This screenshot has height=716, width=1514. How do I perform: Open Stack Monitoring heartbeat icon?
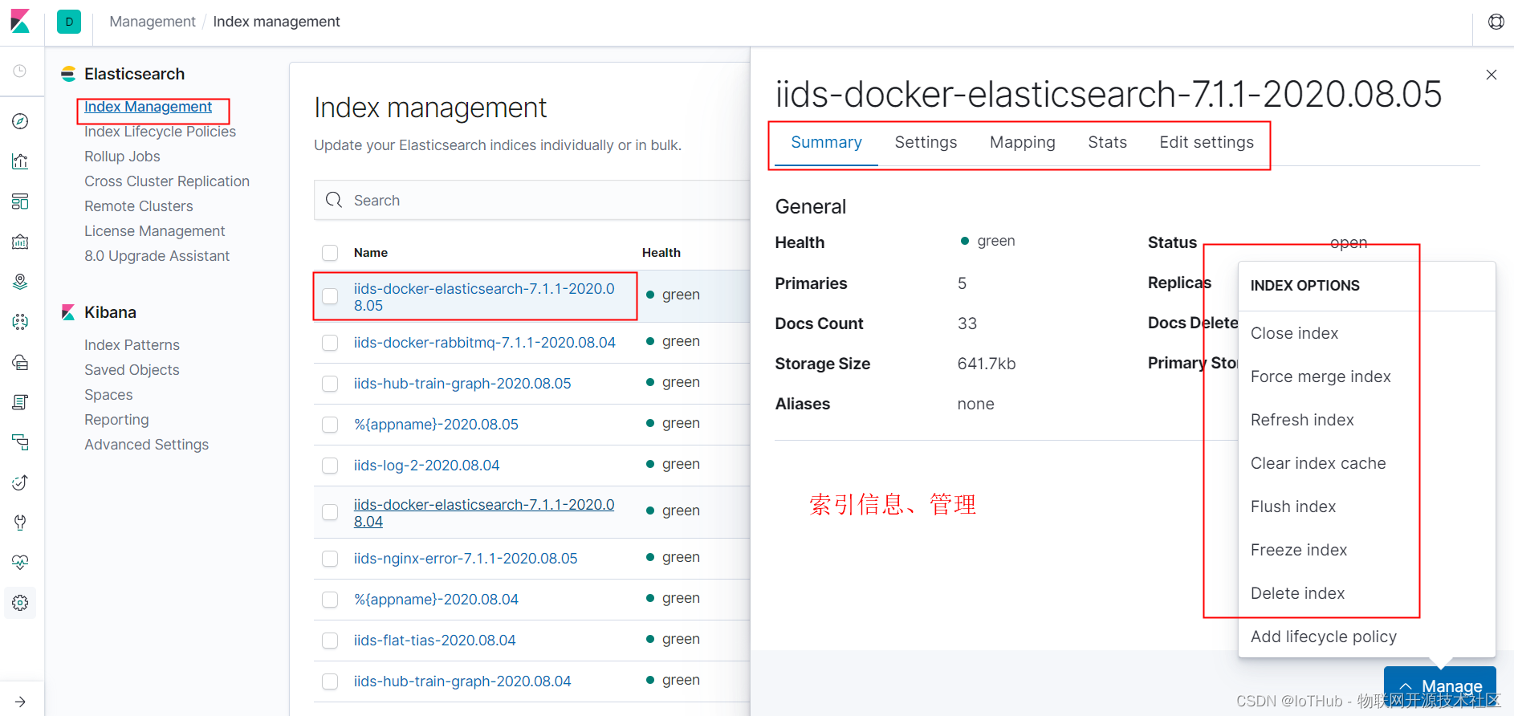pyautogui.click(x=20, y=563)
